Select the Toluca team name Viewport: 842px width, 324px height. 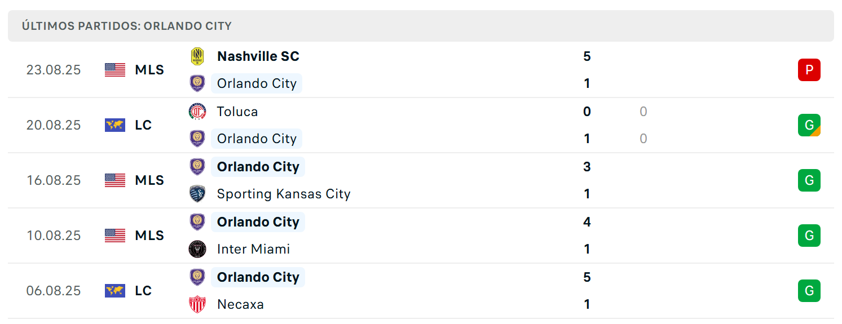coord(237,112)
